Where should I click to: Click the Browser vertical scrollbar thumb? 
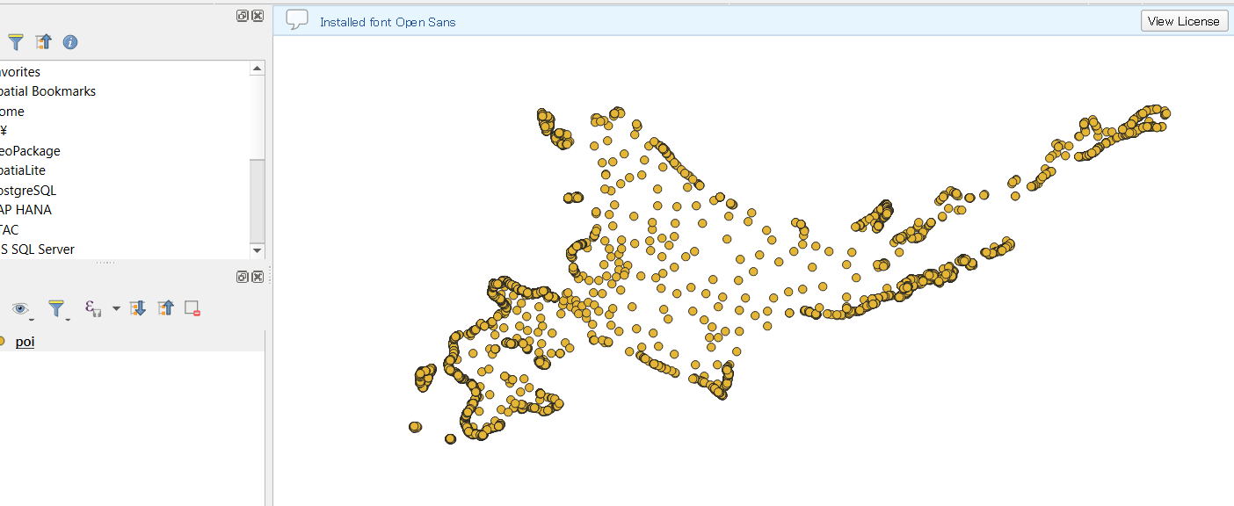[257, 202]
